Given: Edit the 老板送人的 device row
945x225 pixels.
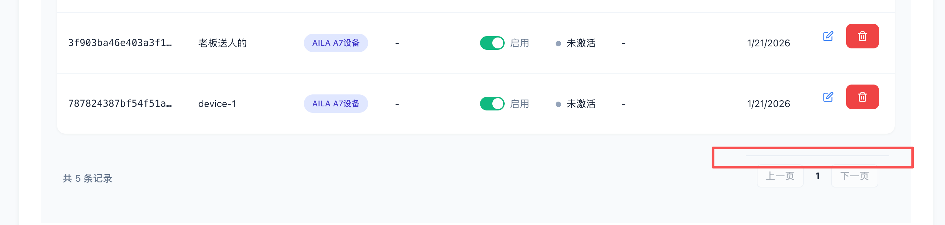Looking at the screenshot, I should coord(828,36).
